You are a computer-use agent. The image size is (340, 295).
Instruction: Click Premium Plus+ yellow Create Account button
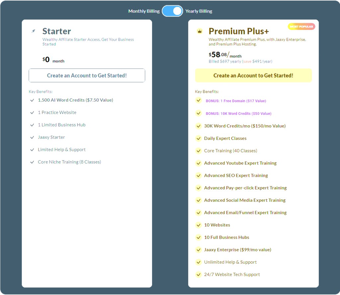[253, 76]
